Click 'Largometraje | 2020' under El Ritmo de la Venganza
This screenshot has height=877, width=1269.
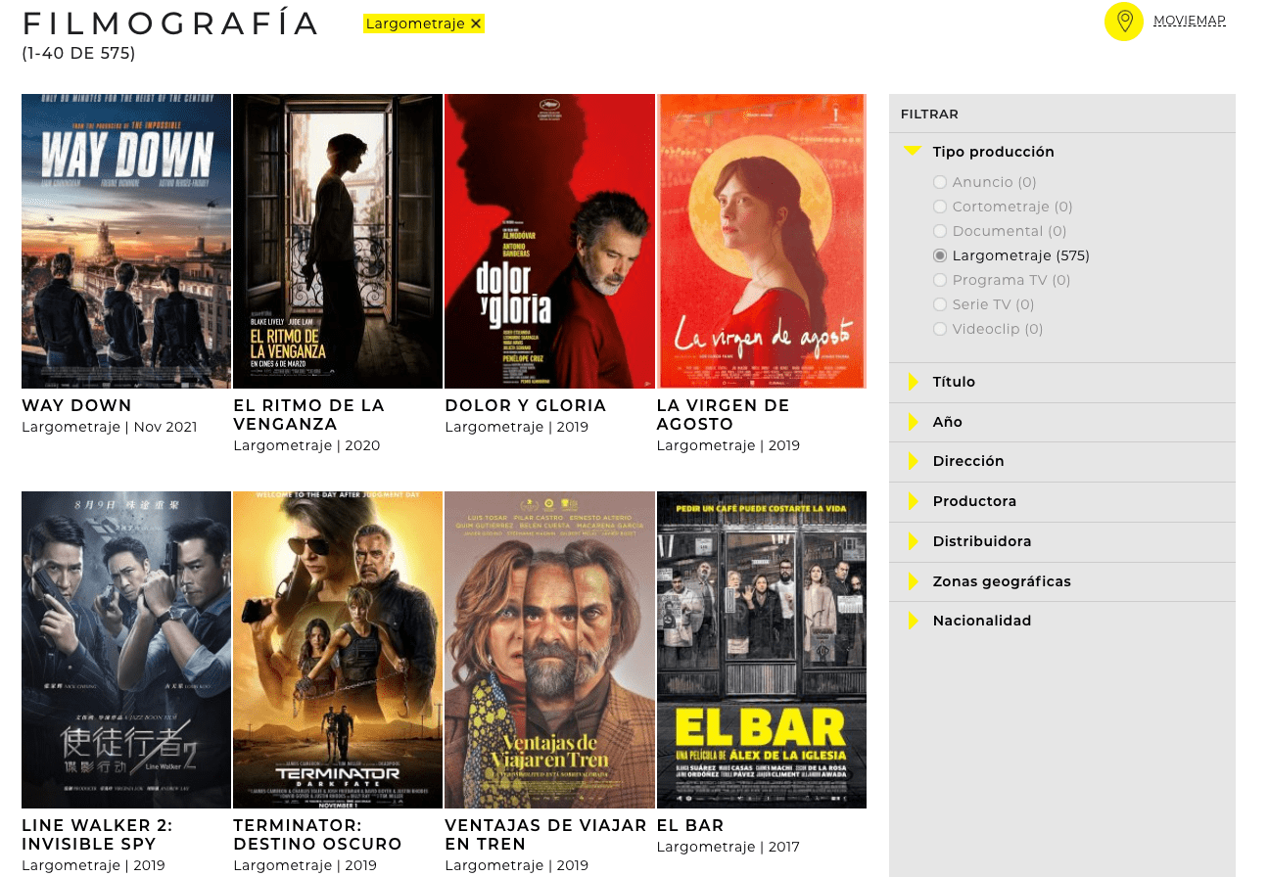(306, 445)
